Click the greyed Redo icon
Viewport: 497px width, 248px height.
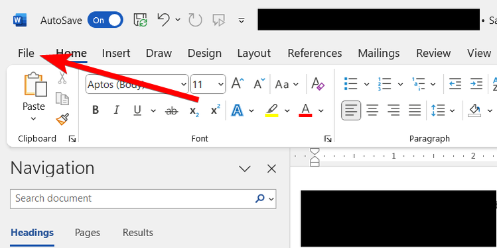(x=195, y=21)
